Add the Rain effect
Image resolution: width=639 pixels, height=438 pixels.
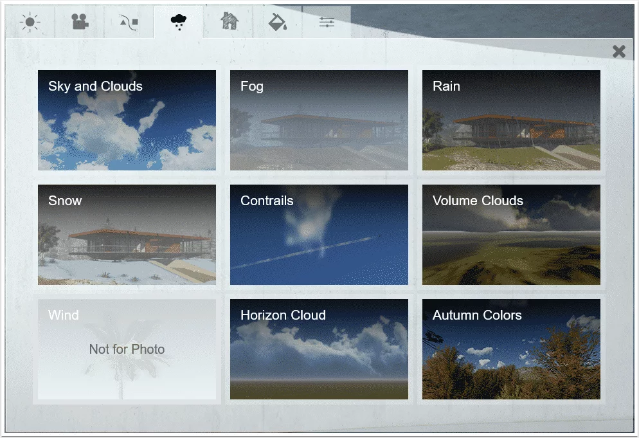click(x=511, y=120)
